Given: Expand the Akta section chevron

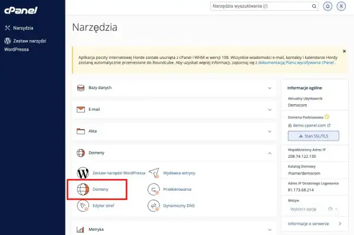Looking at the screenshot, I should (x=270, y=131).
